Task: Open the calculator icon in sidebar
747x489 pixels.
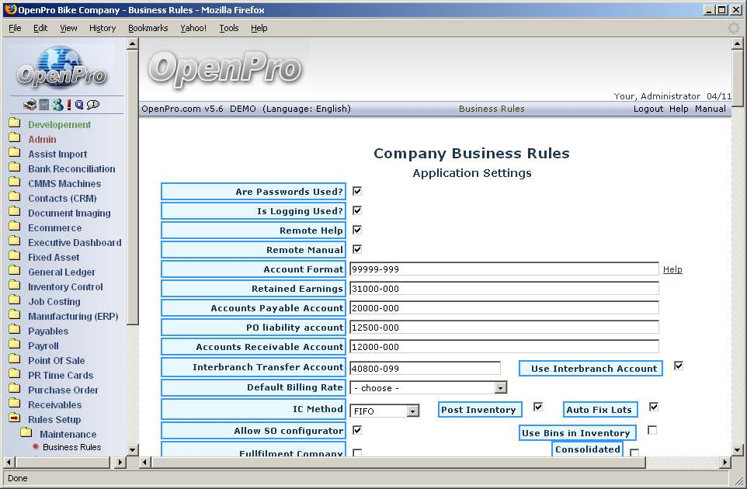Action: point(43,105)
